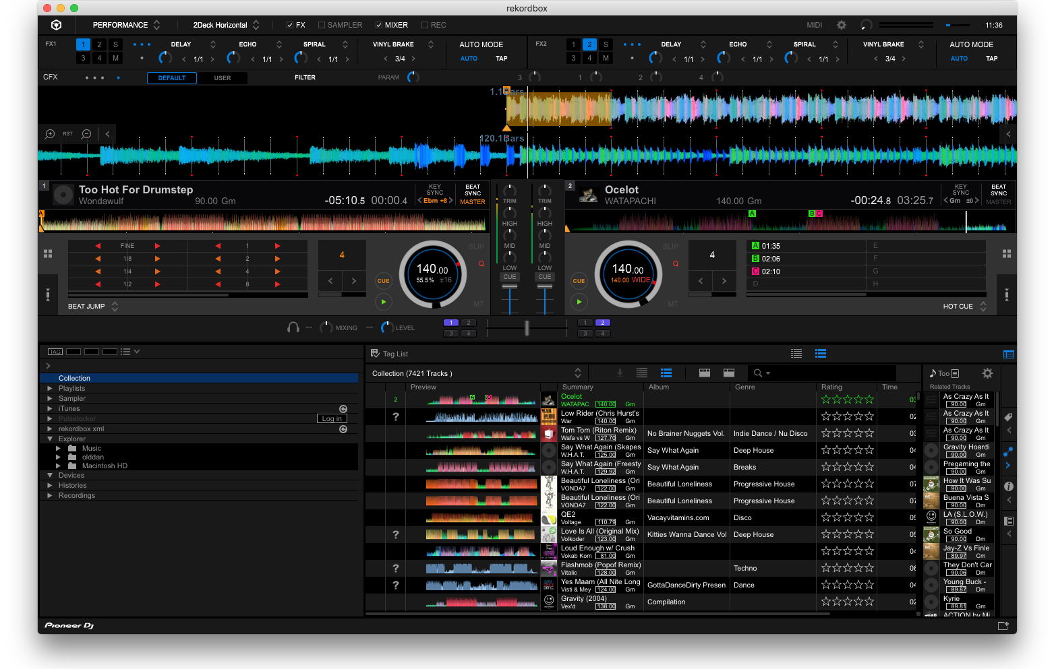
Task: Click the rekordbox logo icon
Action: (x=57, y=25)
